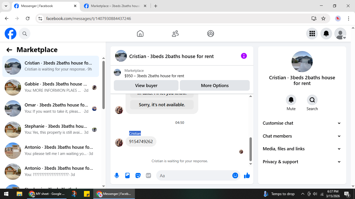Open Windows notification center icon
The image size is (355, 199).
(347, 194)
